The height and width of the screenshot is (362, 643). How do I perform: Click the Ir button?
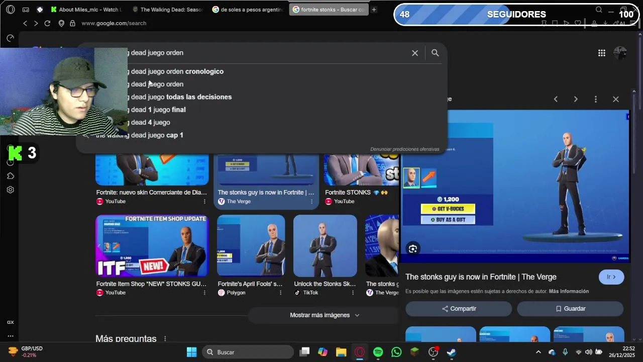point(611,277)
